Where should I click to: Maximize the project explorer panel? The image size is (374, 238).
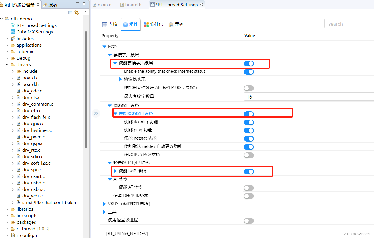(x=84, y=4)
